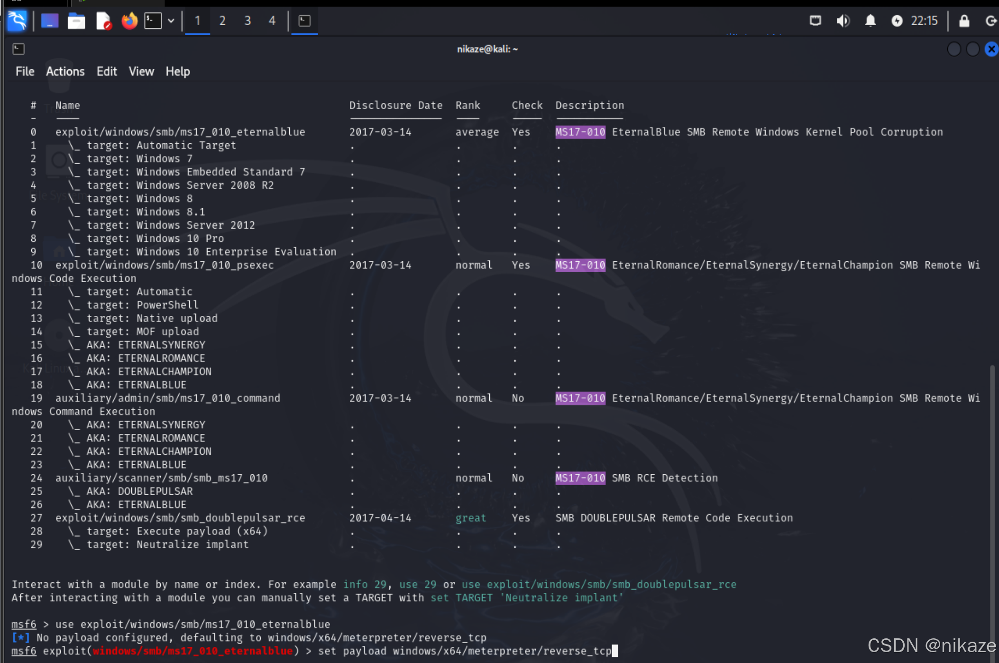
Task: Click the power manager tray icon
Action: click(x=897, y=21)
